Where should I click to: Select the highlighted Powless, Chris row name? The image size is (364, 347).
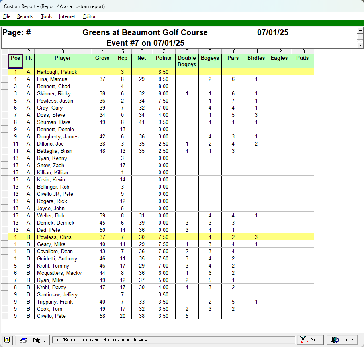[54, 237]
